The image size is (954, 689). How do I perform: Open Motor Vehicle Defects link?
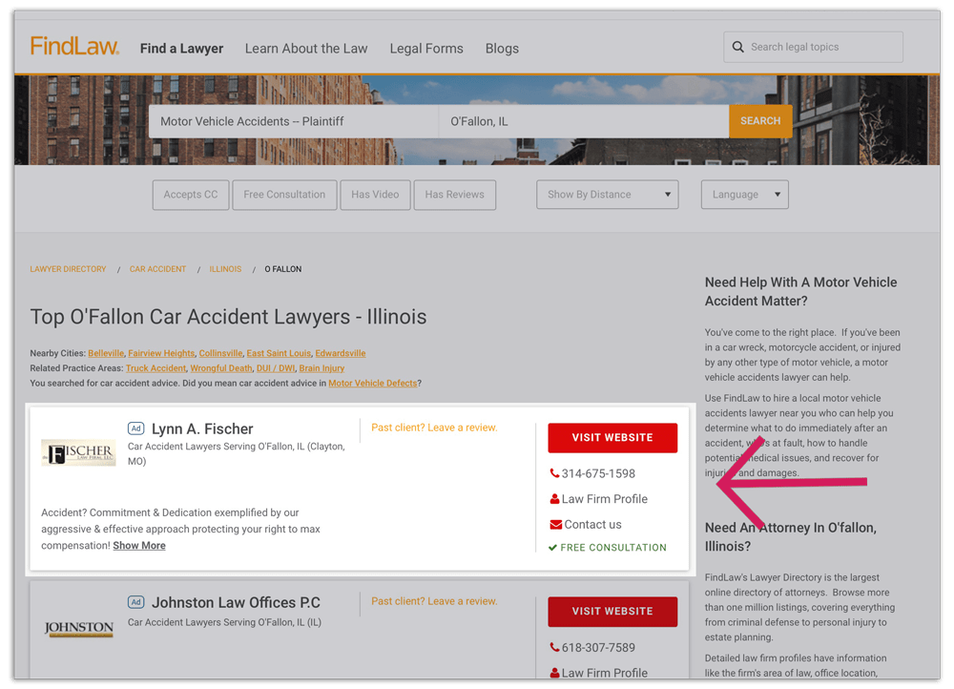[373, 383]
